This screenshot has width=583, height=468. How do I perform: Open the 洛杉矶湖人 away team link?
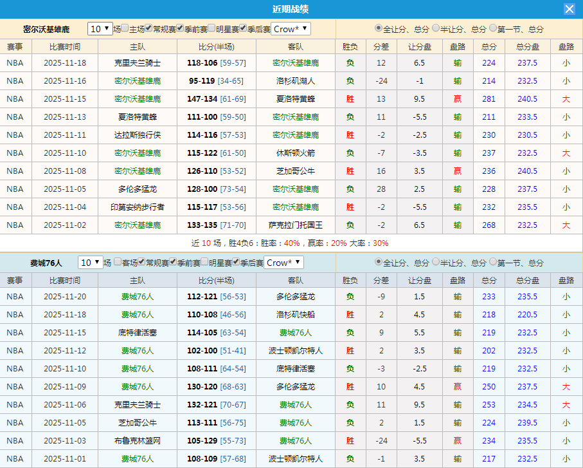296,80
